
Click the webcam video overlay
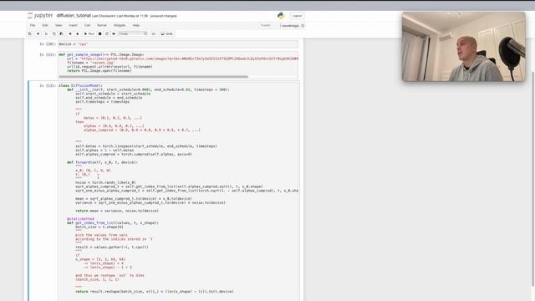point(464,47)
